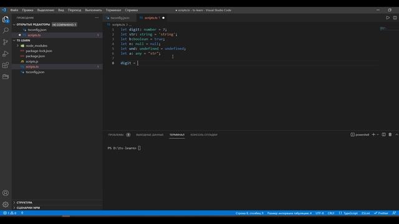Open the Go menu (Переход)
Viewport: 399px width, 224px height.
(74, 10)
